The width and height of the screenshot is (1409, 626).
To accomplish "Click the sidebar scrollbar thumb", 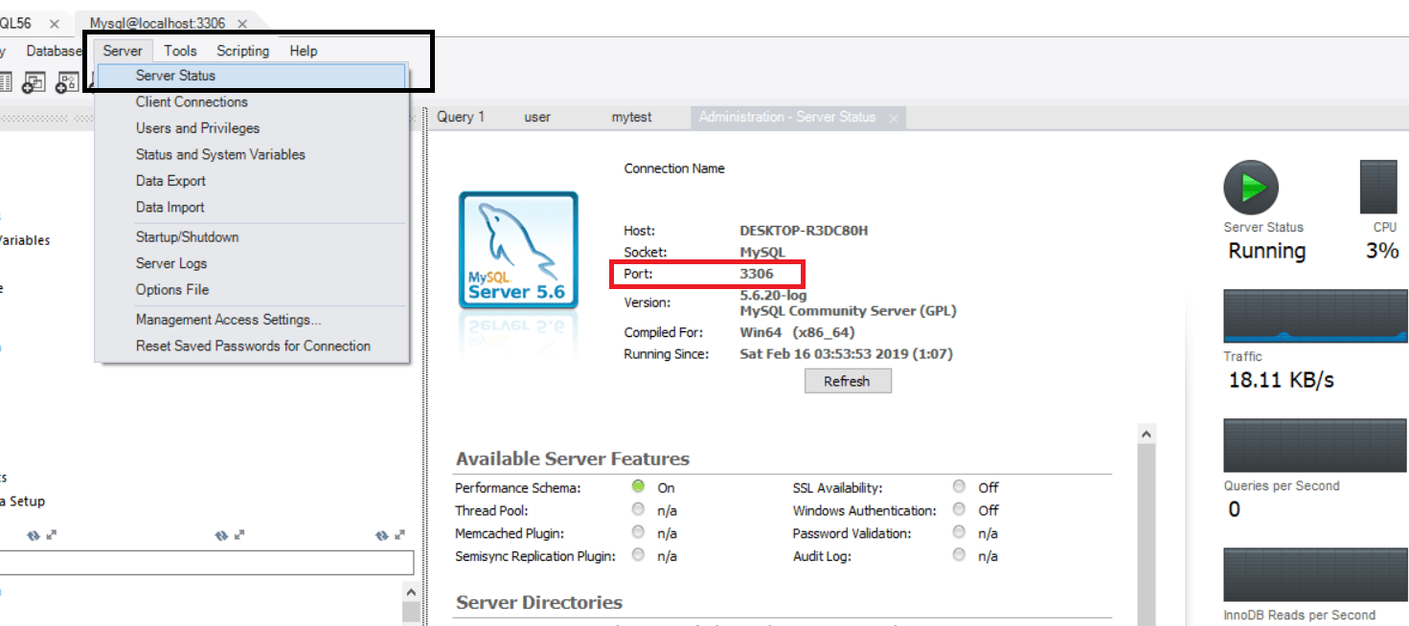I will click(x=411, y=614).
